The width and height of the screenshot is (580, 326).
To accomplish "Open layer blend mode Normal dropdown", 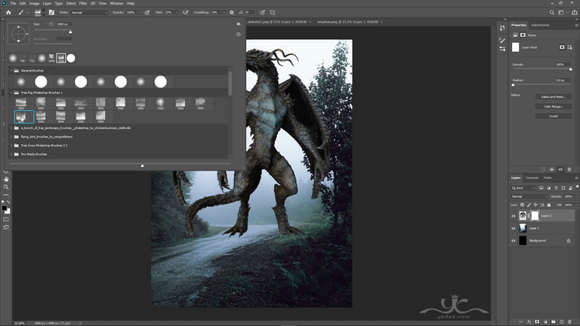I will tap(529, 197).
